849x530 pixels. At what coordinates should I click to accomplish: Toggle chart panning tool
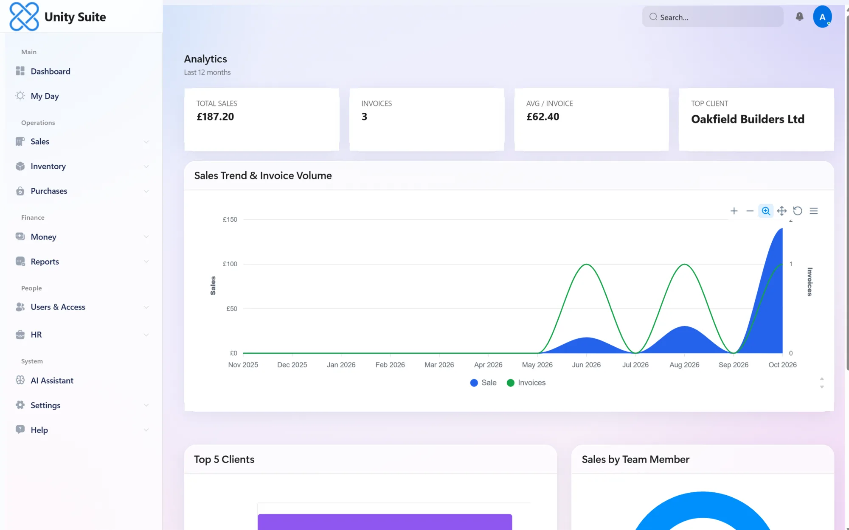click(x=782, y=211)
